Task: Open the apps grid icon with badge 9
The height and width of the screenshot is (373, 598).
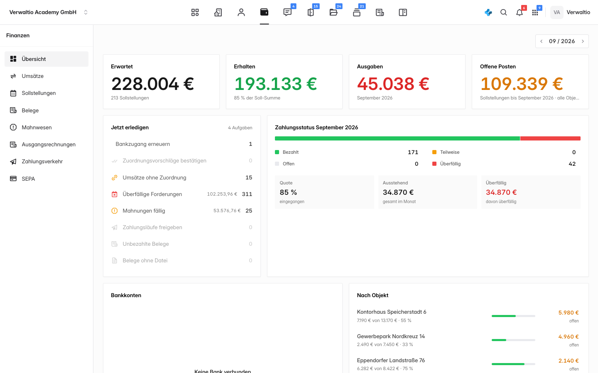Action: [x=535, y=12]
